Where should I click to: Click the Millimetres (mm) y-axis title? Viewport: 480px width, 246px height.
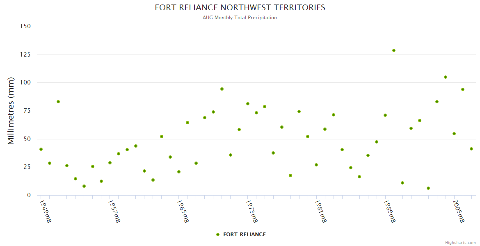11,111
